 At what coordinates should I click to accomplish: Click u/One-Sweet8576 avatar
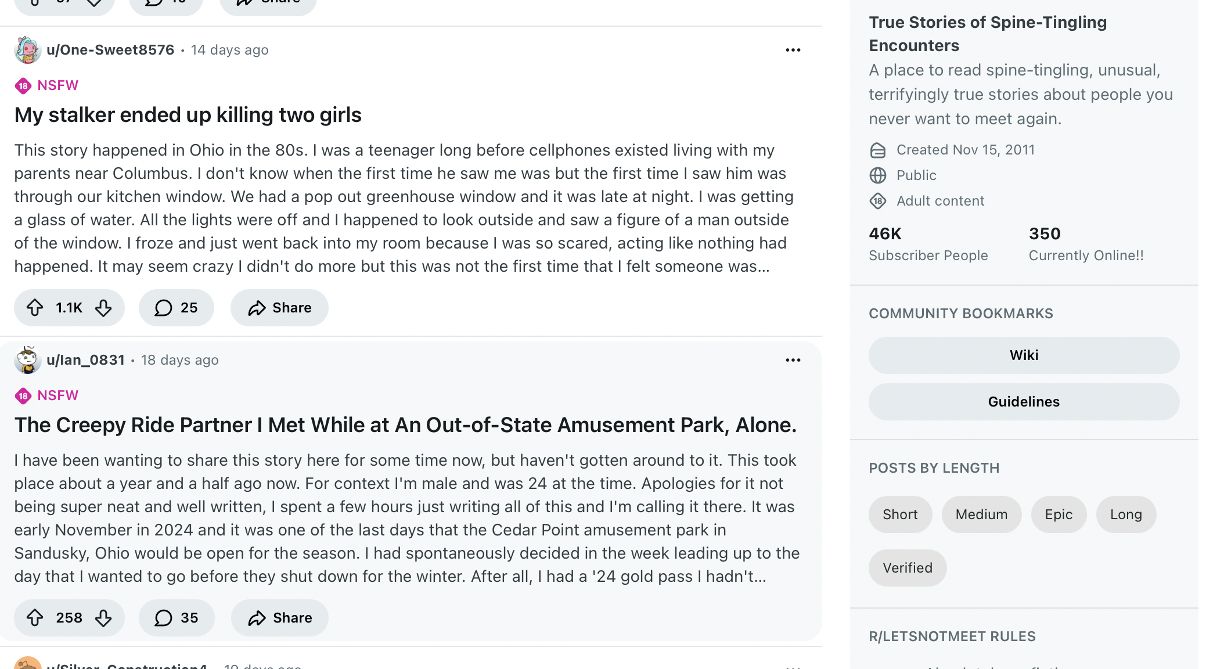27,50
